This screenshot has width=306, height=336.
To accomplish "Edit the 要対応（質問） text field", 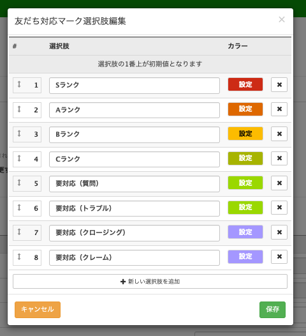I will pos(135,184).
